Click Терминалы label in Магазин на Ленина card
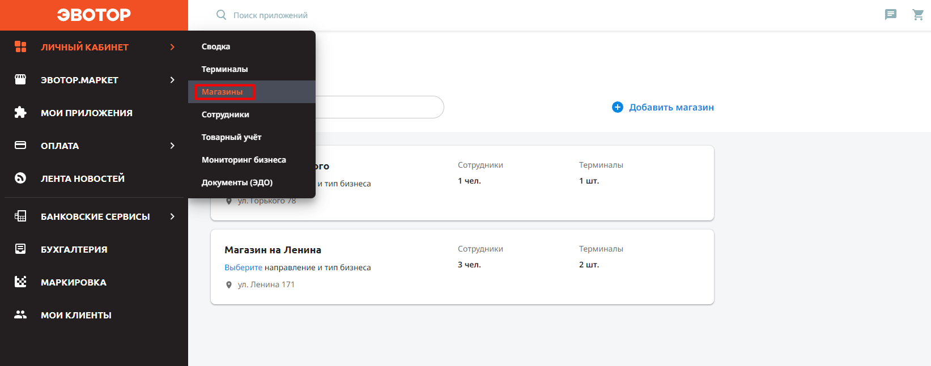931x366 pixels. (601, 249)
